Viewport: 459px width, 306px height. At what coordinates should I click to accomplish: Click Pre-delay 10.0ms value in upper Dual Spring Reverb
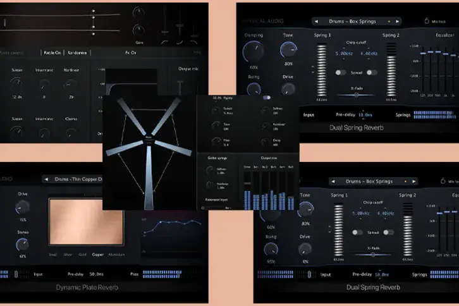(365, 115)
